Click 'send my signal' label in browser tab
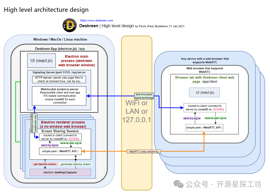The height and width of the screenshot is (195, 270). pos(192,118)
